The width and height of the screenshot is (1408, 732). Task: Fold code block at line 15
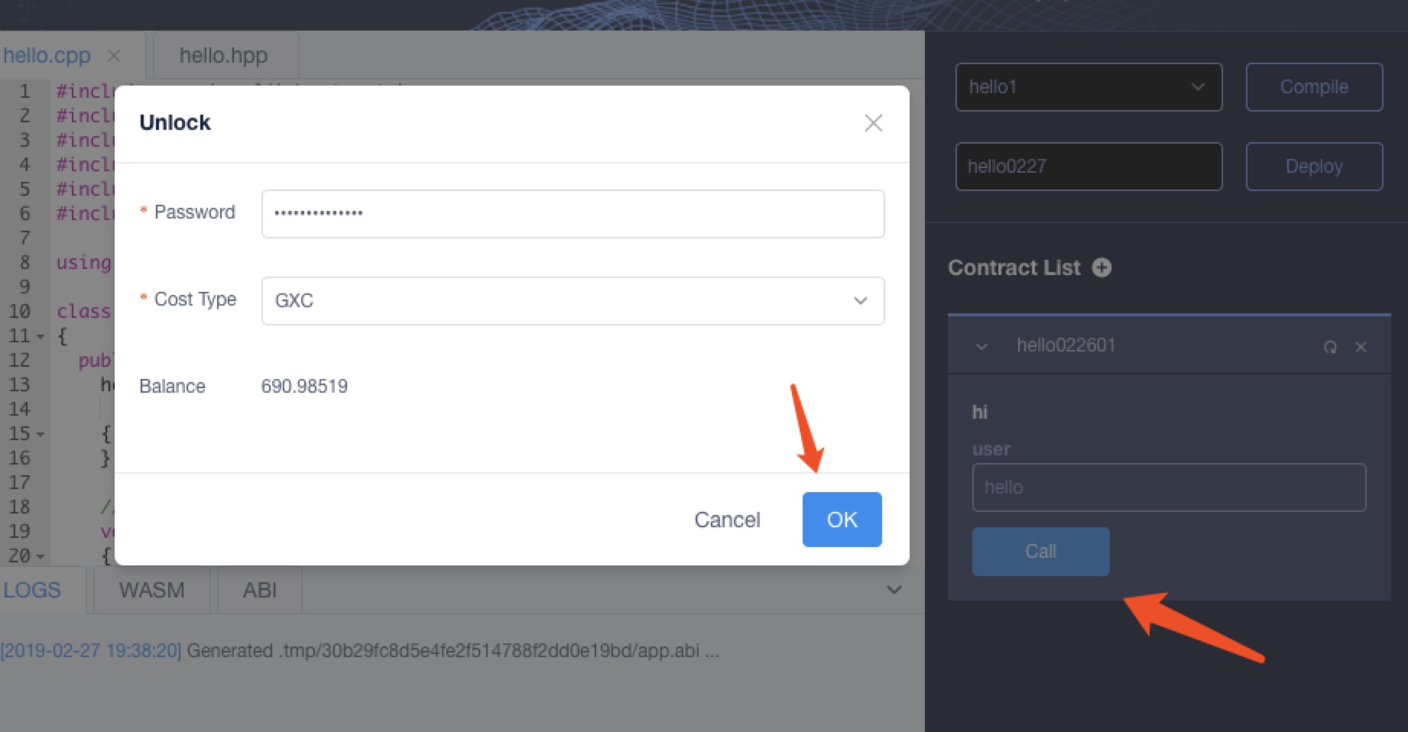(41, 434)
